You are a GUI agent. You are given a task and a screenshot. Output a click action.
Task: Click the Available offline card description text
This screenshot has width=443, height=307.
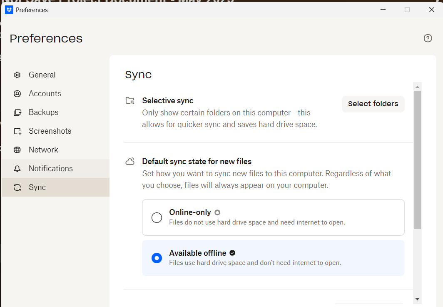[x=255, y=263]
